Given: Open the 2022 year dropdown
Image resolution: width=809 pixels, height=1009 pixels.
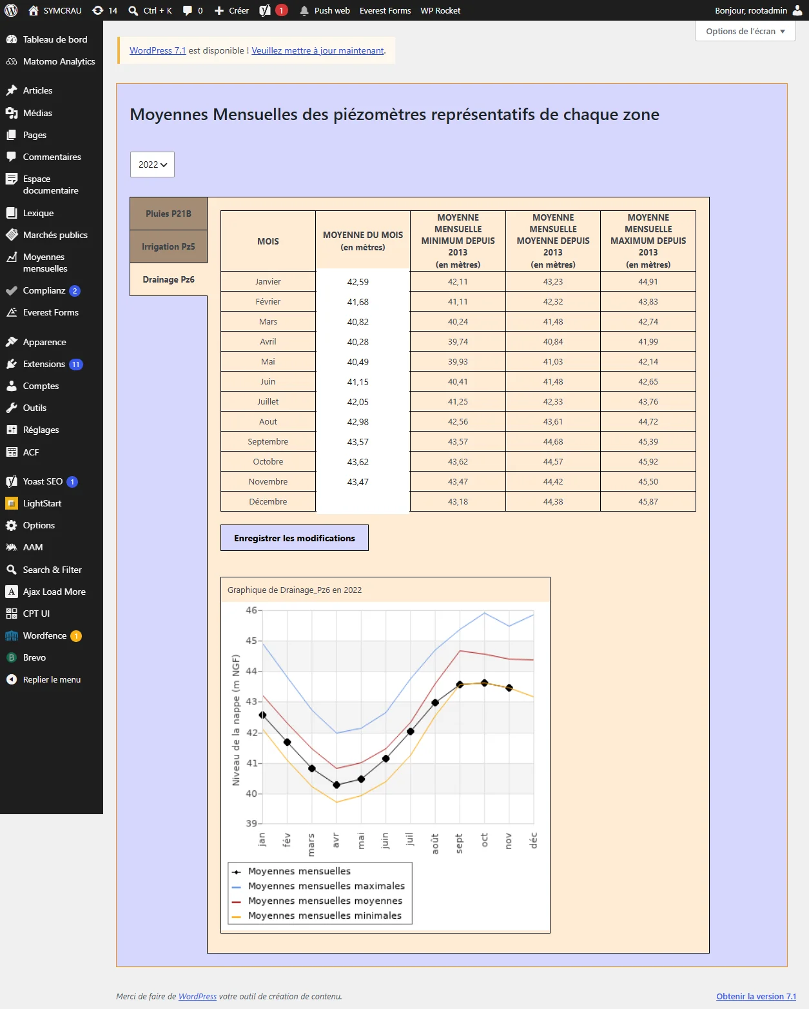Looking at the screenshot, I should point(152,165).
